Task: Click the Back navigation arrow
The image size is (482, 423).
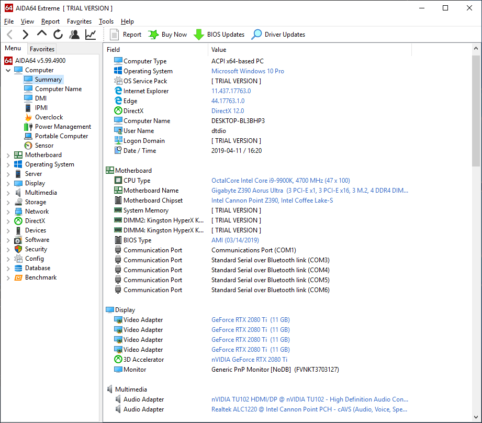Action: point(10,35)
